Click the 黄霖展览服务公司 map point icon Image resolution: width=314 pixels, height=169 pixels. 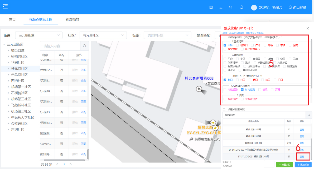point(191,139)
